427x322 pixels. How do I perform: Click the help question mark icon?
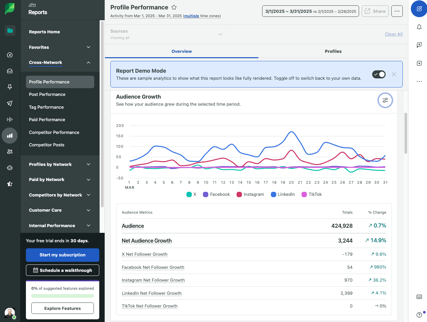click(419, 315)
